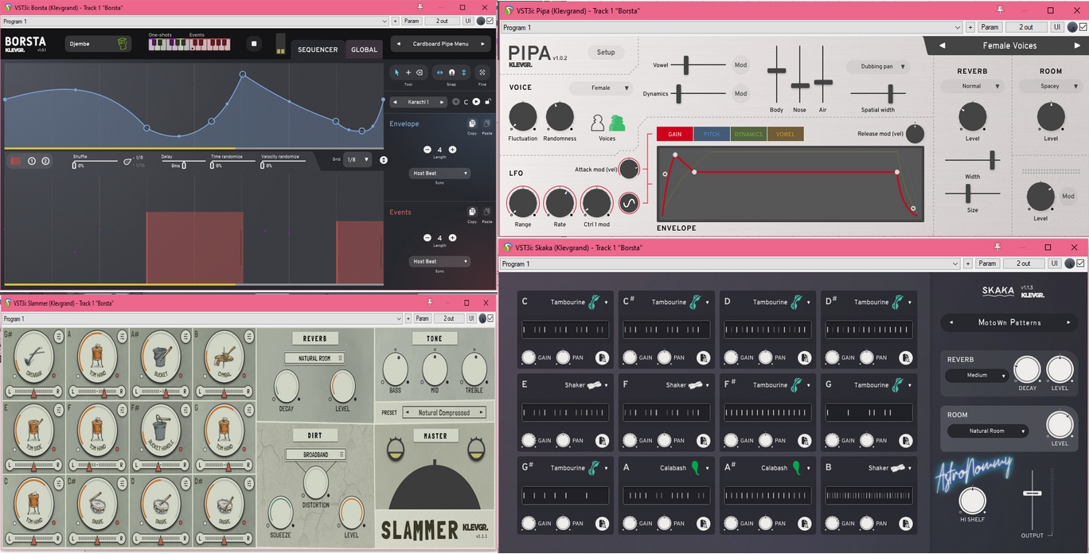Click the LFO sine waveform button in Pipa

[x=629, y=203]
